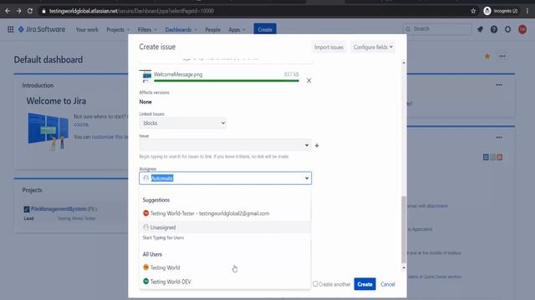
Task: Click the Import issues button
Action: (x=329, y=47)
